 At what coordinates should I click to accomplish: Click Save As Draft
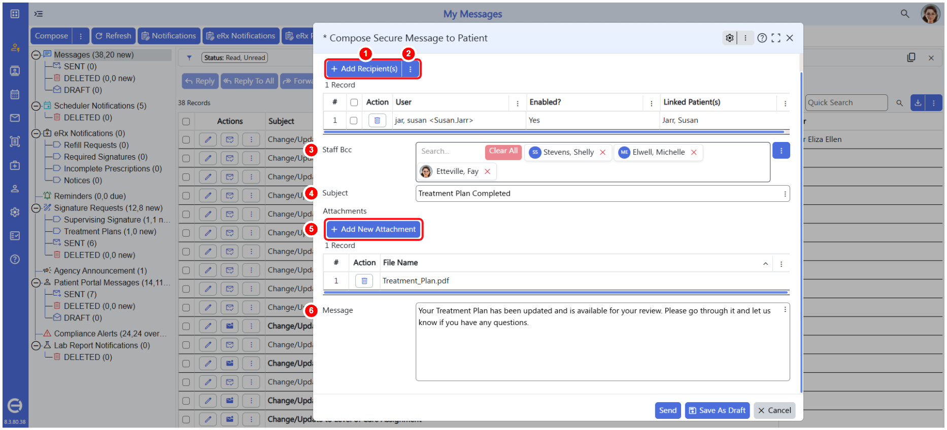click(x=717, y=410)
